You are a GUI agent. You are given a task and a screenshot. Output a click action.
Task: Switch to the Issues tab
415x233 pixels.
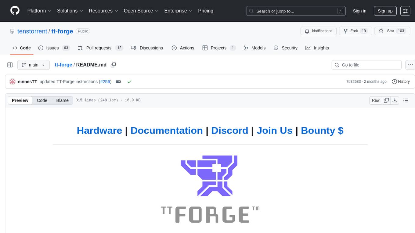[x=54, y=48]
